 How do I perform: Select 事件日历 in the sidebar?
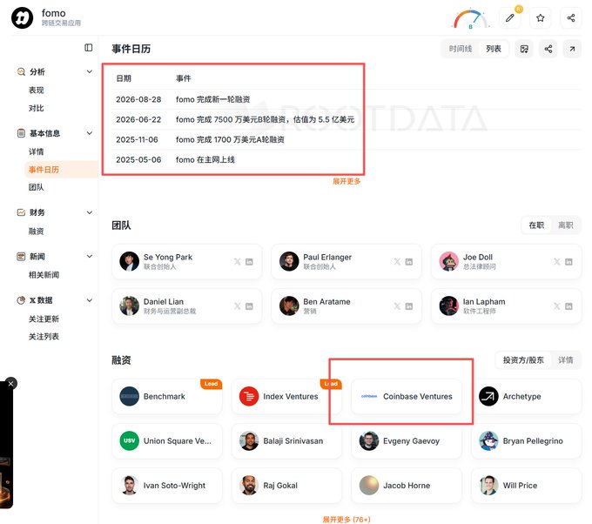(61, 170)
